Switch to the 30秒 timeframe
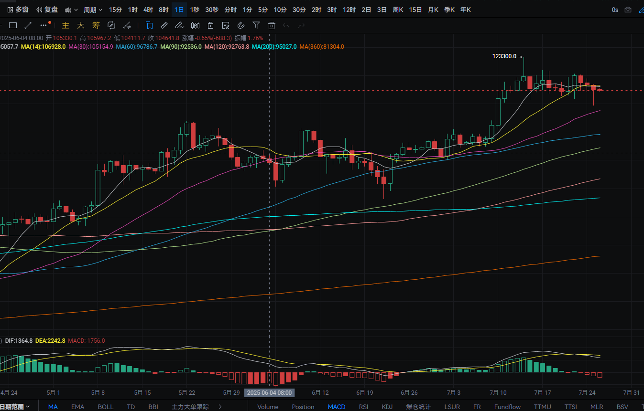This screenshot has width=644, height=411. point(212,10)
